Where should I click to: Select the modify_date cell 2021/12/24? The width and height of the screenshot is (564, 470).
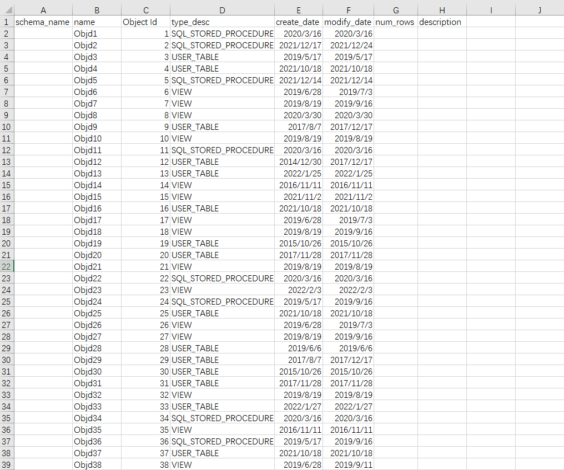[x=349, y=46]
